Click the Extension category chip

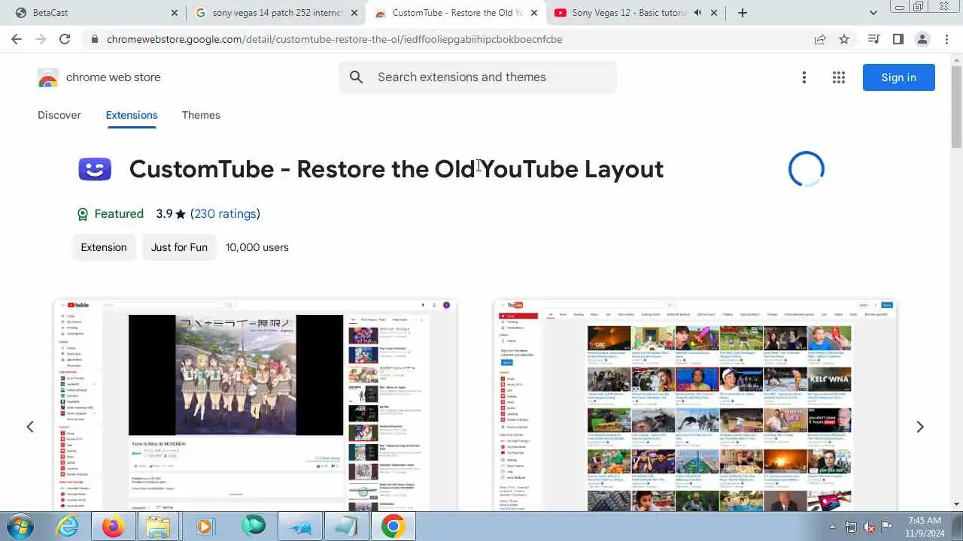click(104, 247)
